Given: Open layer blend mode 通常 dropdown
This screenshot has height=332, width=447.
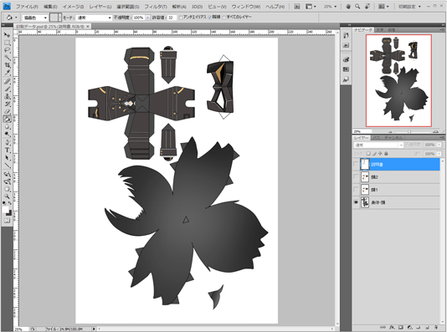Looking at the screenshot, I should click(x=378, y=145).
